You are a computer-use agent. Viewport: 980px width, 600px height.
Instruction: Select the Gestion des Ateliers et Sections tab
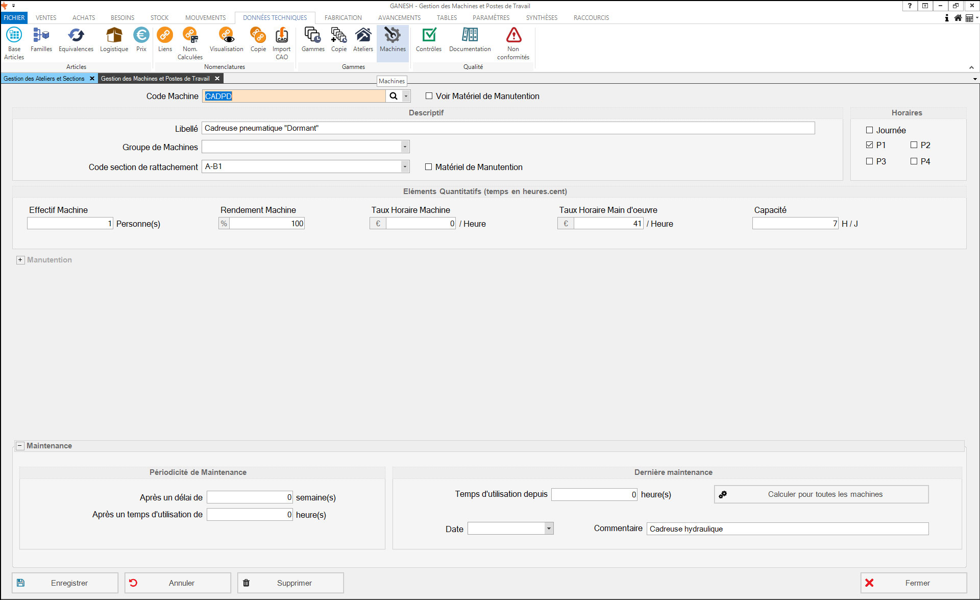coord(44,79)
